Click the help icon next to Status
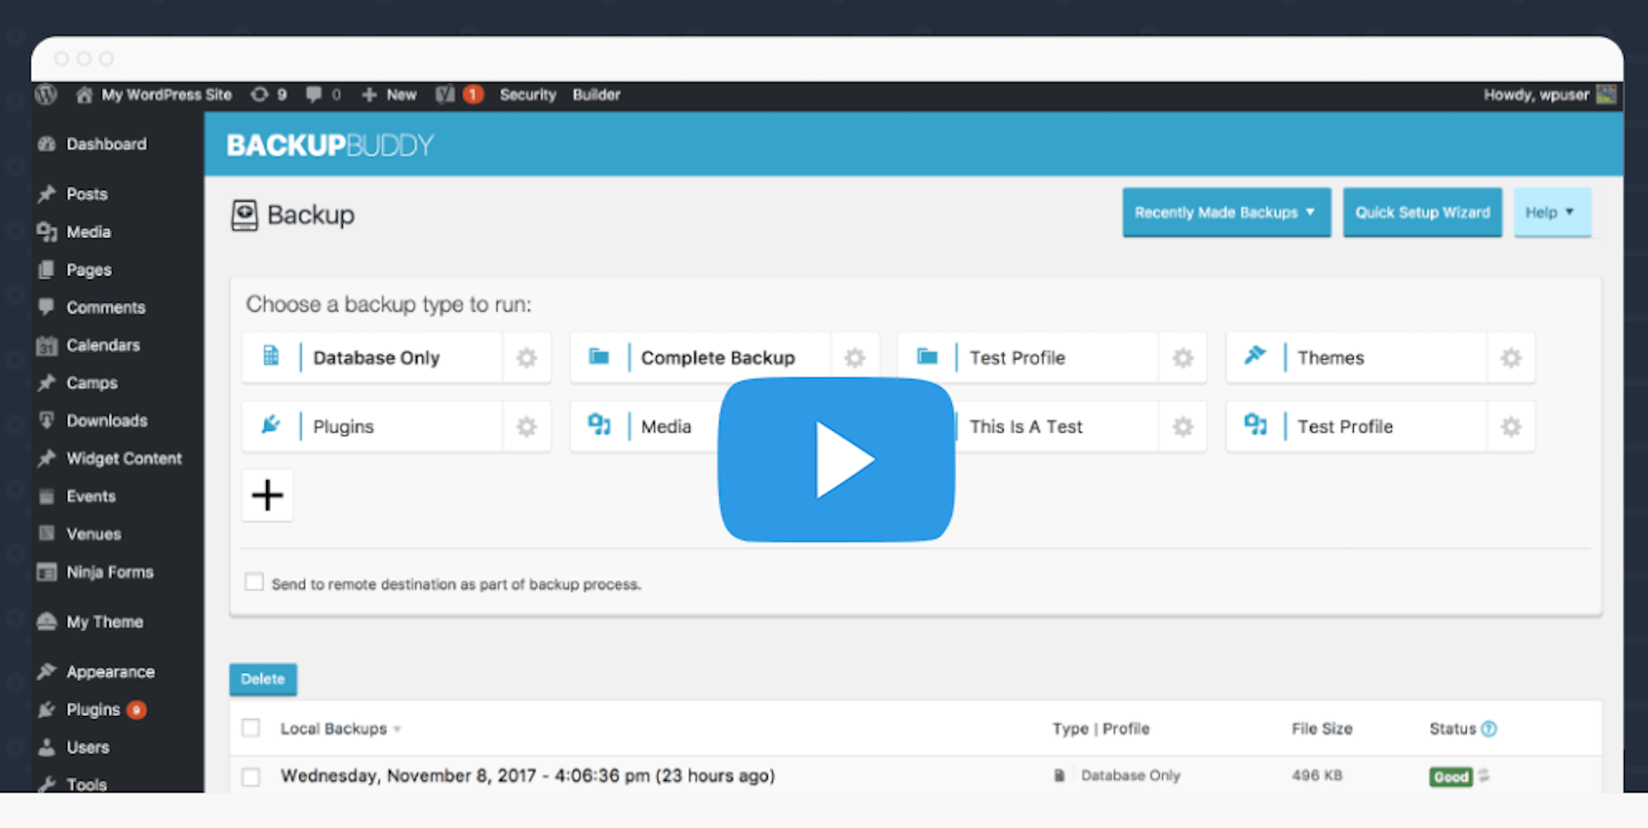The height and width of the screenshot is (828, 1648). [1488, 729]
